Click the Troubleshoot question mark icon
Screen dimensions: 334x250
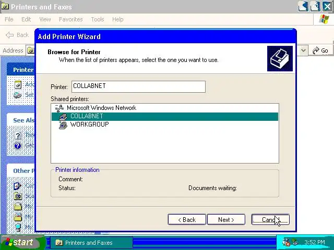point(18,135)
